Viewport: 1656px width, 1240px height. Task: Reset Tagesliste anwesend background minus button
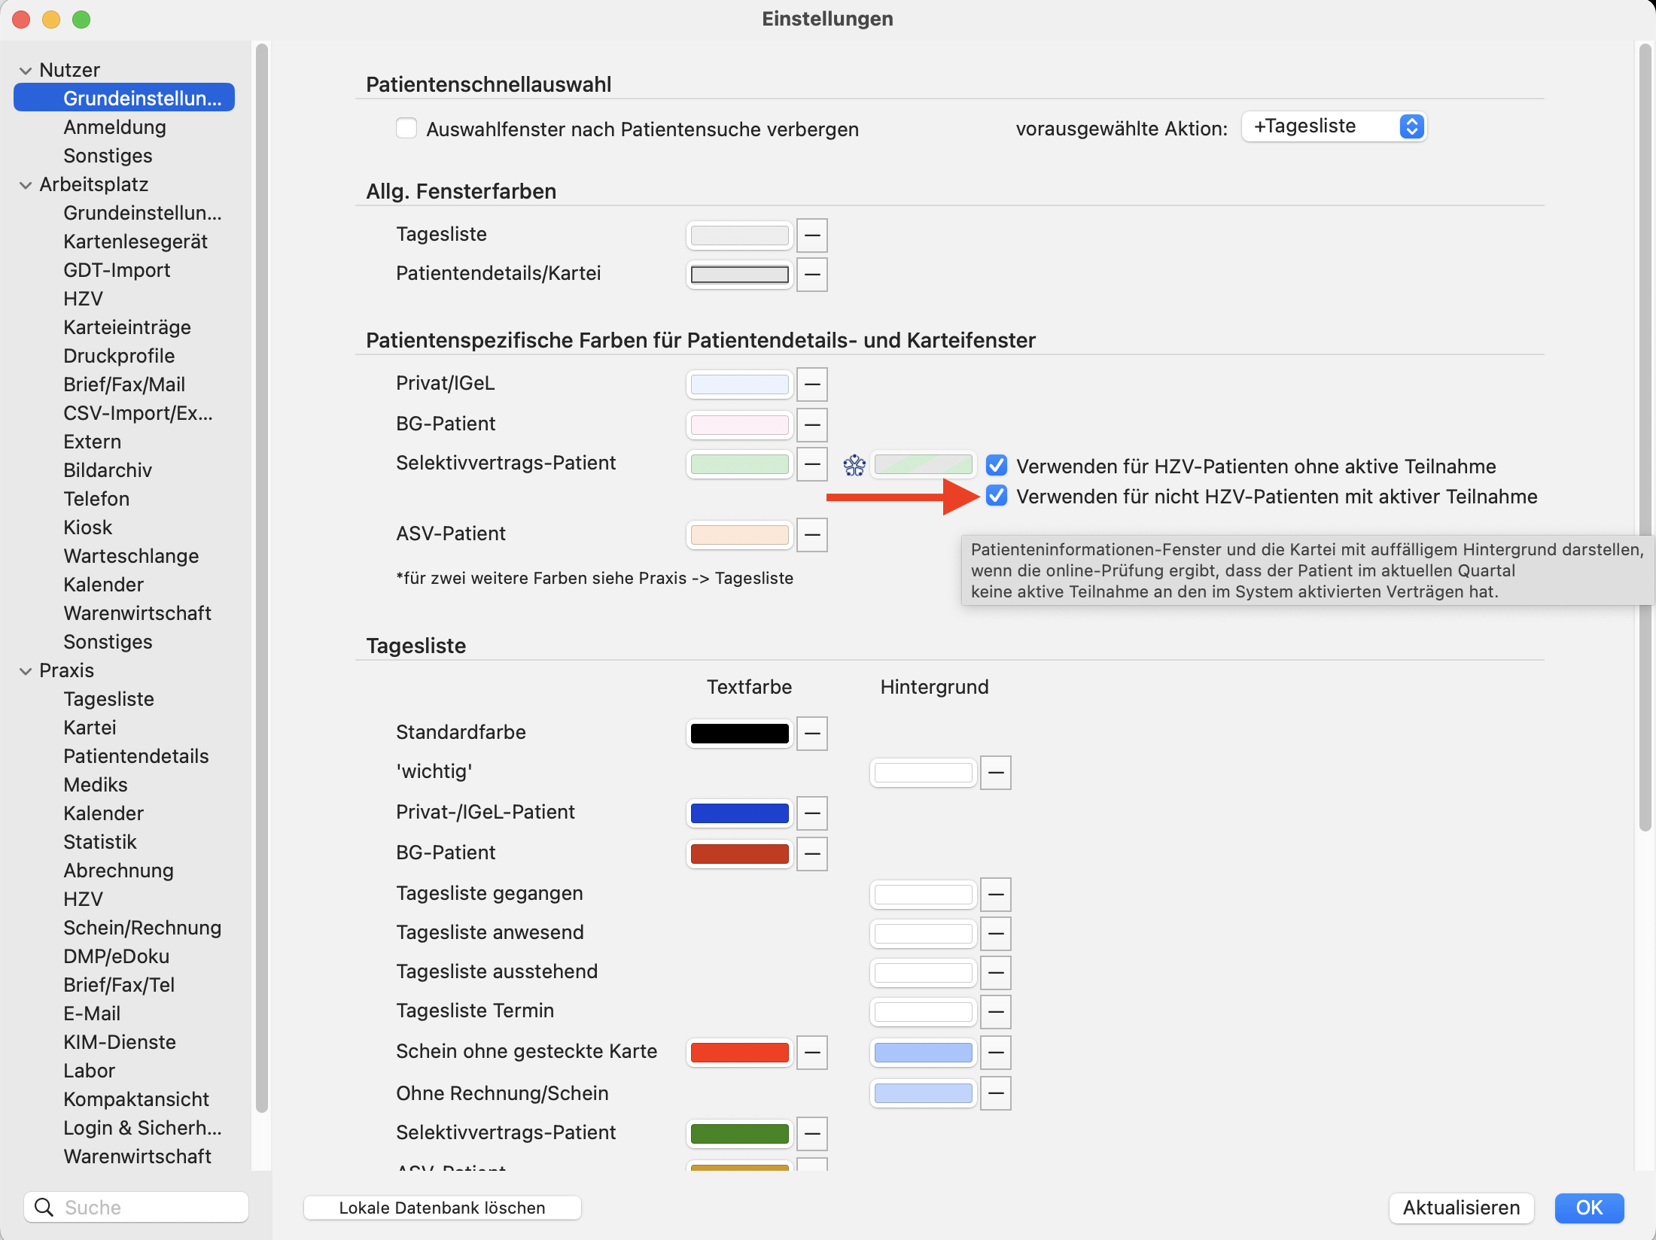(996, 934)
